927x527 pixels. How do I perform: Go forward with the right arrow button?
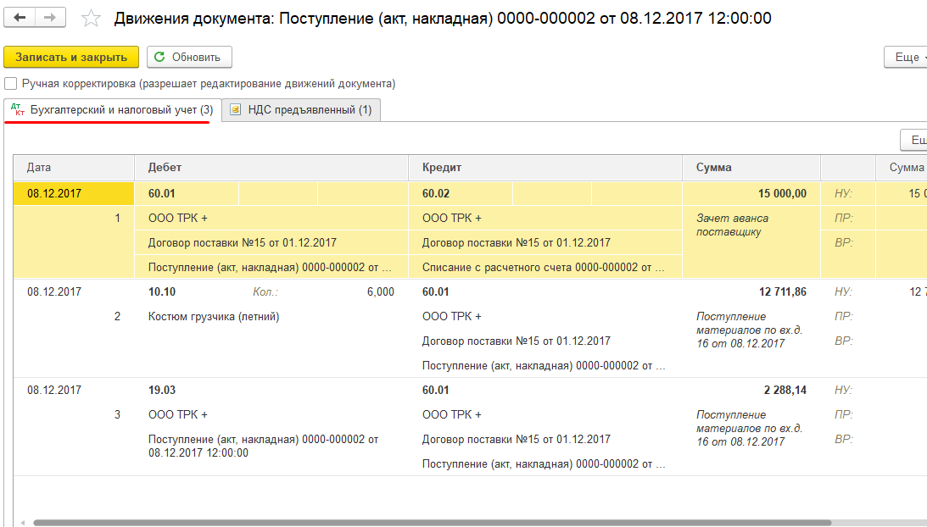(50, 18)
